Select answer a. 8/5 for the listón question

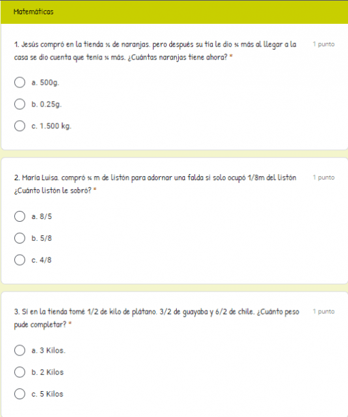tap(20, 216)
